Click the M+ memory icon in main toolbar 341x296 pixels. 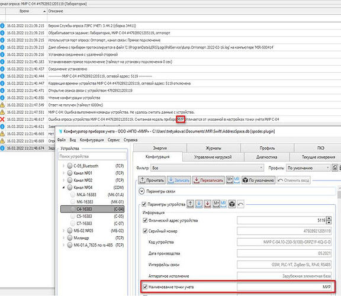tap(230, 180)
